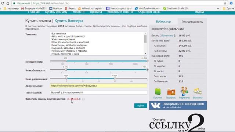Click the Пополнить balance link
The width and height of the screenshot is (235, 132).
(167, 36)
